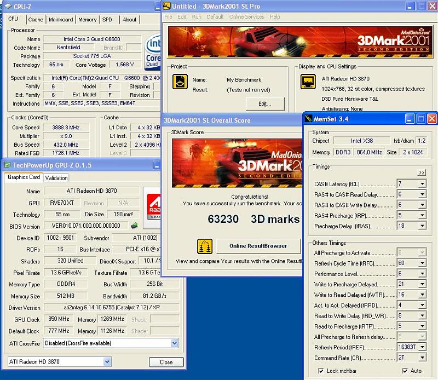This screenshot has height=380, width=438.
Task: Click the Bus Speed value 432.0 MHz
Action: 66,145
